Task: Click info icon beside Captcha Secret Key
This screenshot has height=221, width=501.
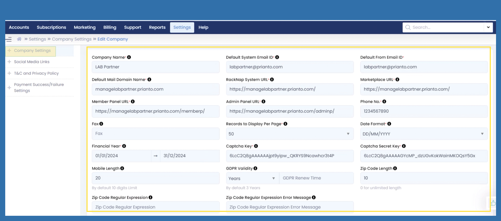Action: (x=404, y=146)
